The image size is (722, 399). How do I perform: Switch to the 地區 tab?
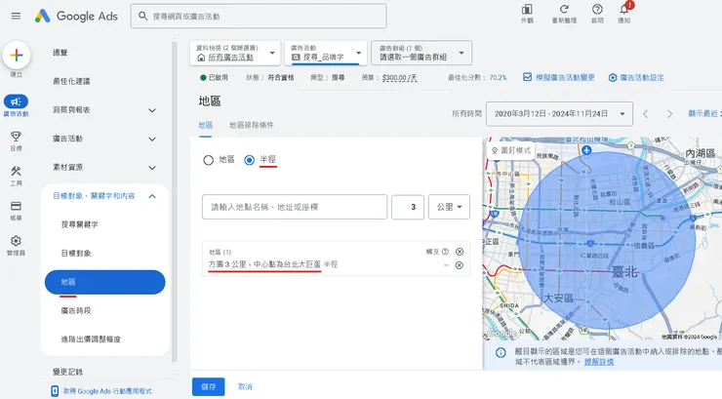pyautogui.click(x=205, y=125)
